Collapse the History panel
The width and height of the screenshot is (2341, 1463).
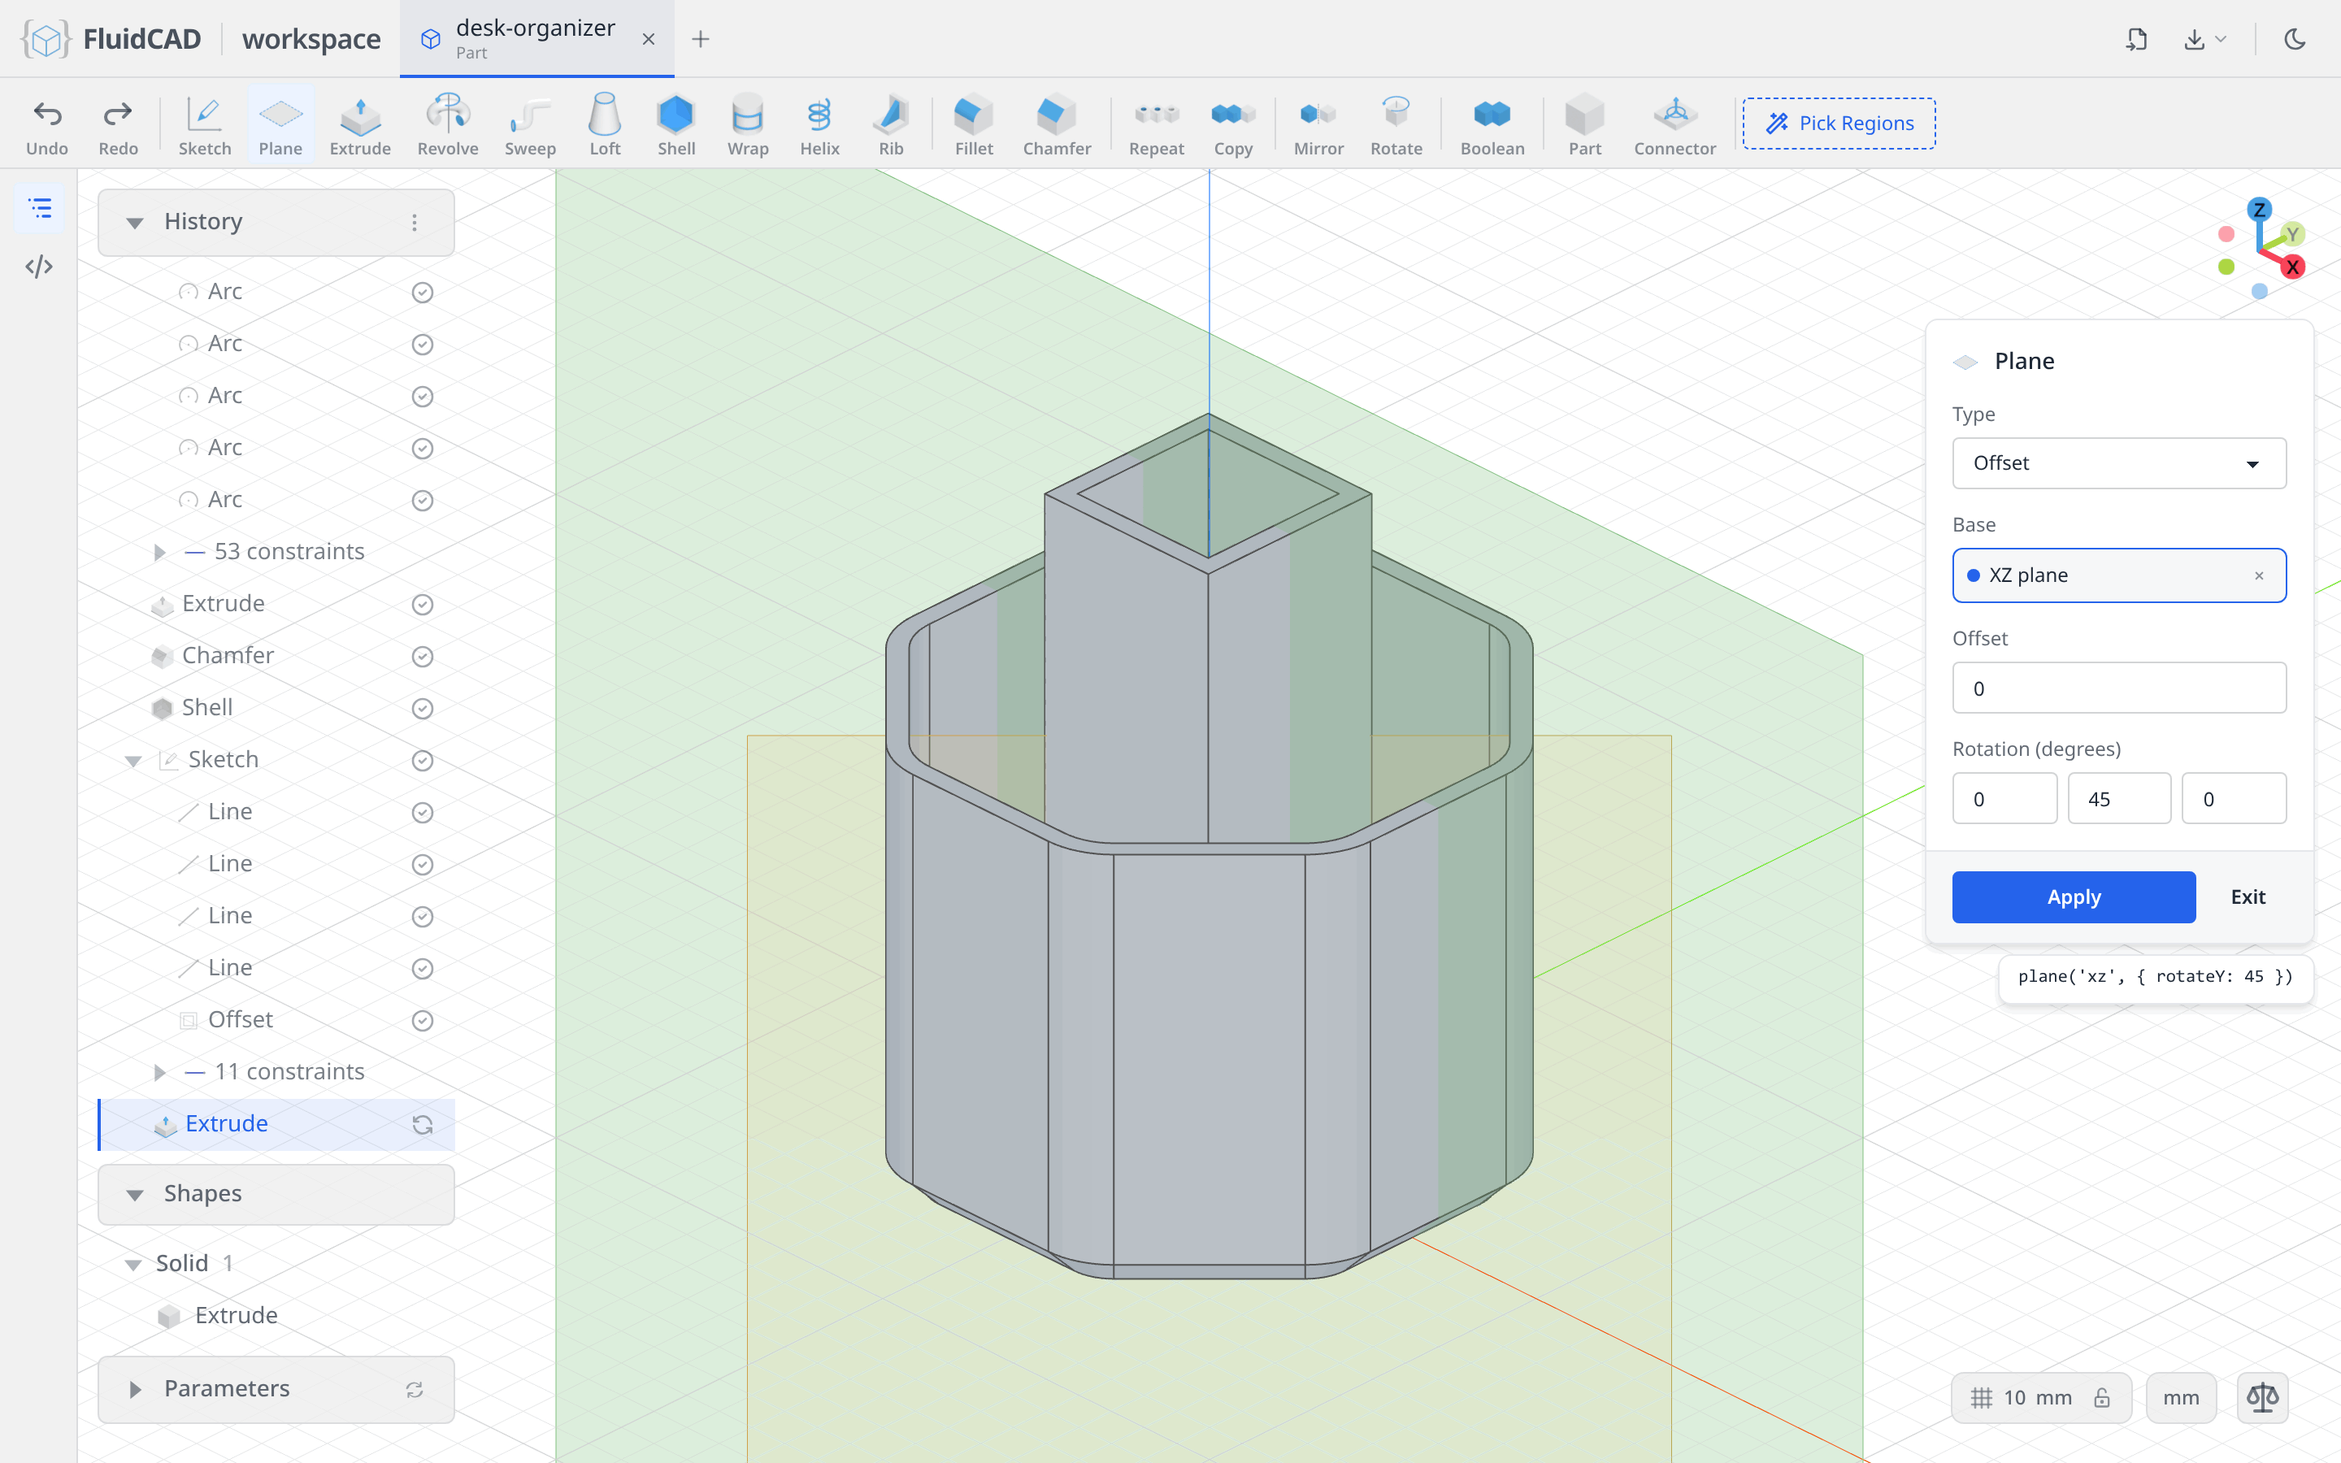click(x=136, y=223)
